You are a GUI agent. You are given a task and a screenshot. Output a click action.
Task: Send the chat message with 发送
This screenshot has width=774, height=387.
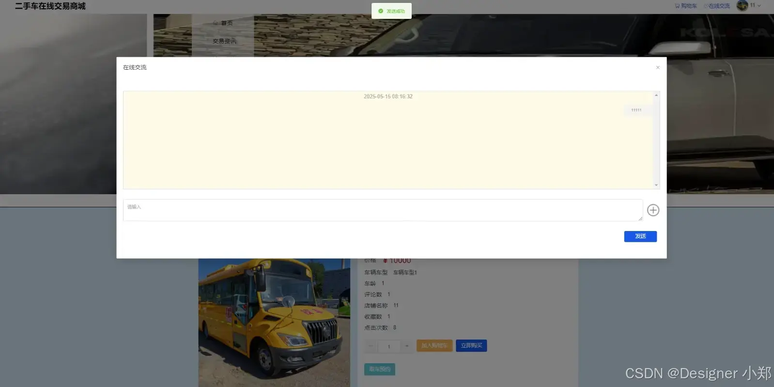point(640,236)
